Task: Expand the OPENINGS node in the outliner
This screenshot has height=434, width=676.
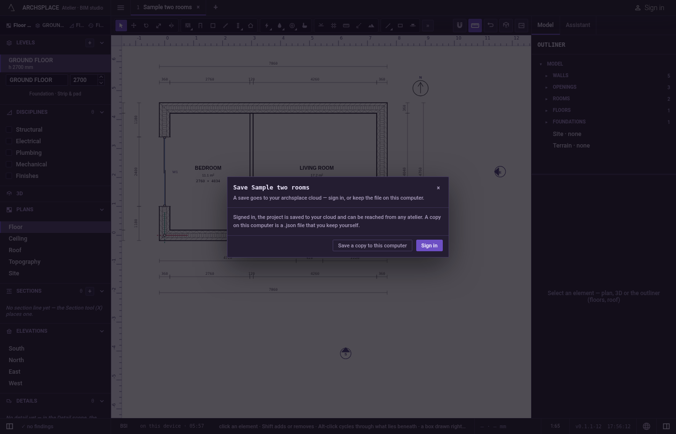Action: pos(547,87)
